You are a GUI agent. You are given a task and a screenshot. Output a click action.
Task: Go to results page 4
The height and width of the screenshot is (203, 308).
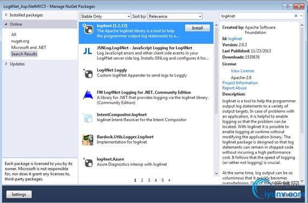(x=155, y=180)
